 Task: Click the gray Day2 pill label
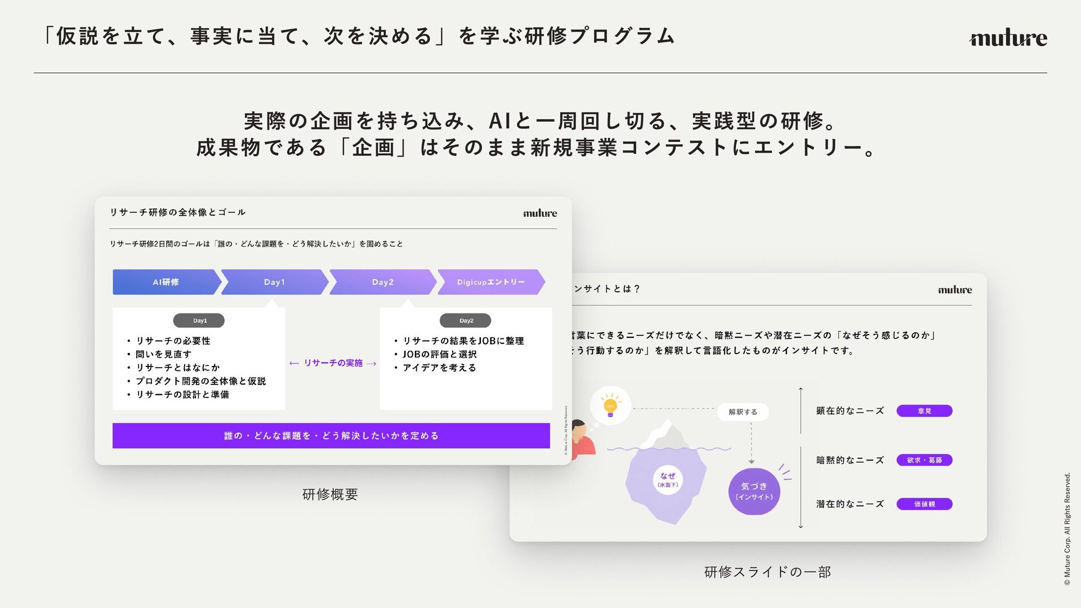(x=466, y=320)
